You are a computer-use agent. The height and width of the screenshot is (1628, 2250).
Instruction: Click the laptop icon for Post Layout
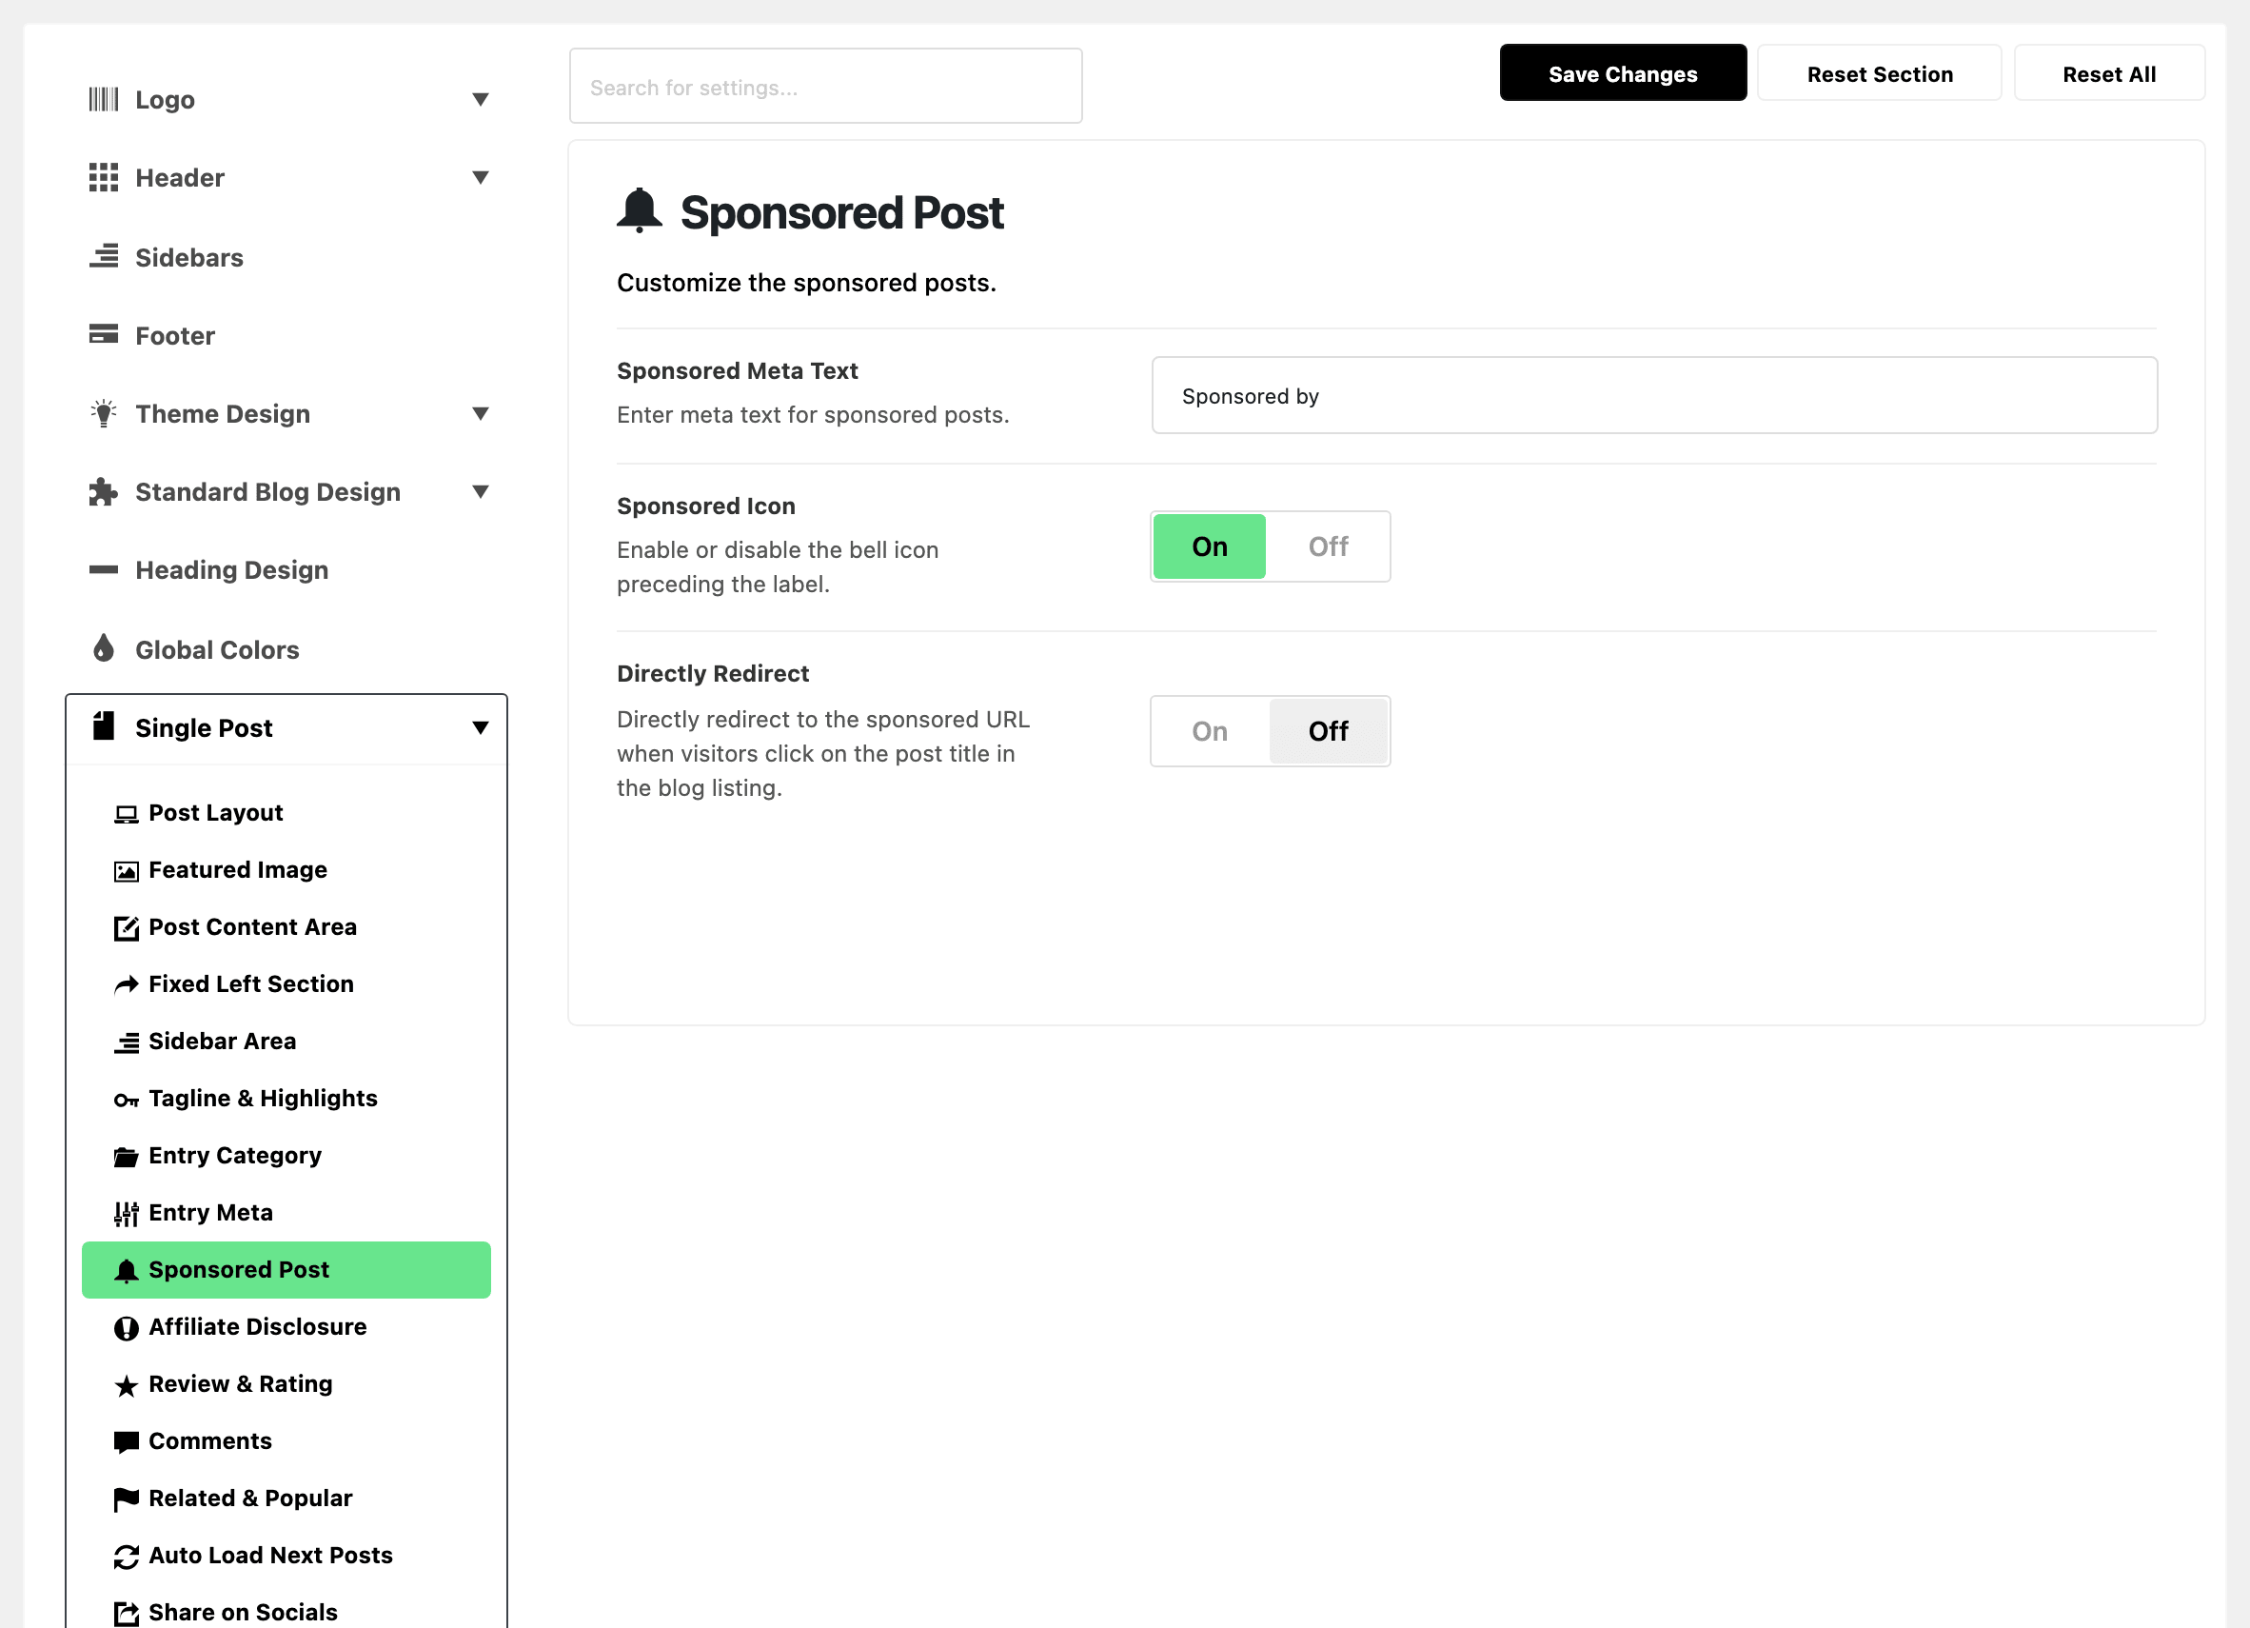pyautogui.click(x=126, y=815)
